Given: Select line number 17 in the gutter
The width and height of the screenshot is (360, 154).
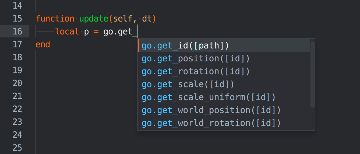Looking at the screenshot, I should (x=17, y=44).
